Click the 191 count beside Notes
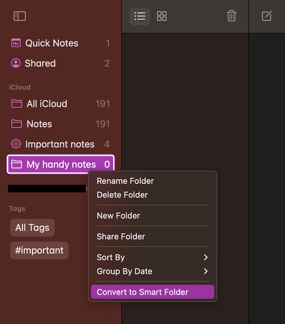The height and width of the screenshot is (324, 285). pos(103,124)
